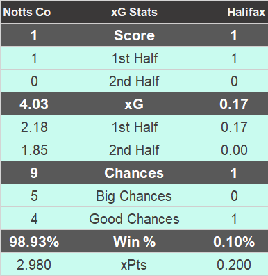Click the xPts row label
The height and width of the screenshot is (276, 268).
(x=134, y=265)
